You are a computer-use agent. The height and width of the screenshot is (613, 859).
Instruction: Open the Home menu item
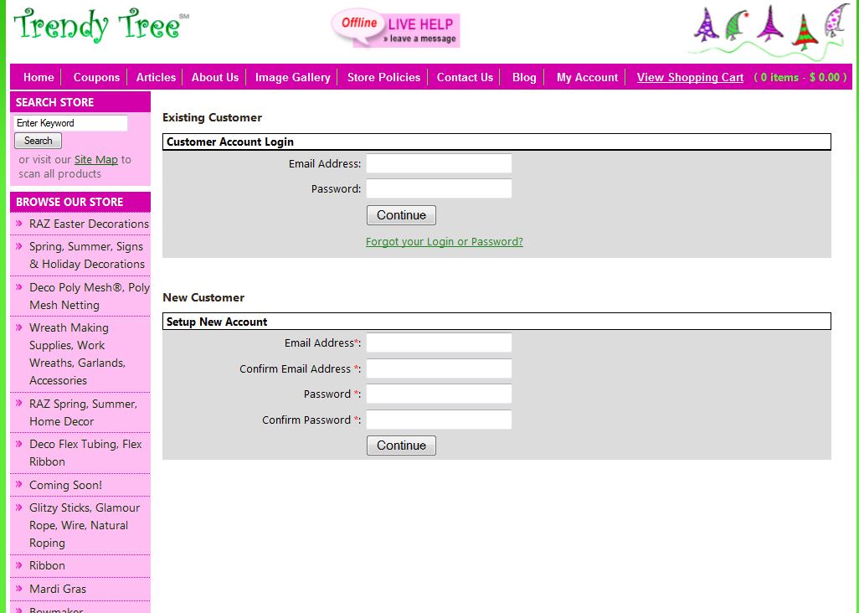pos(38,77)
